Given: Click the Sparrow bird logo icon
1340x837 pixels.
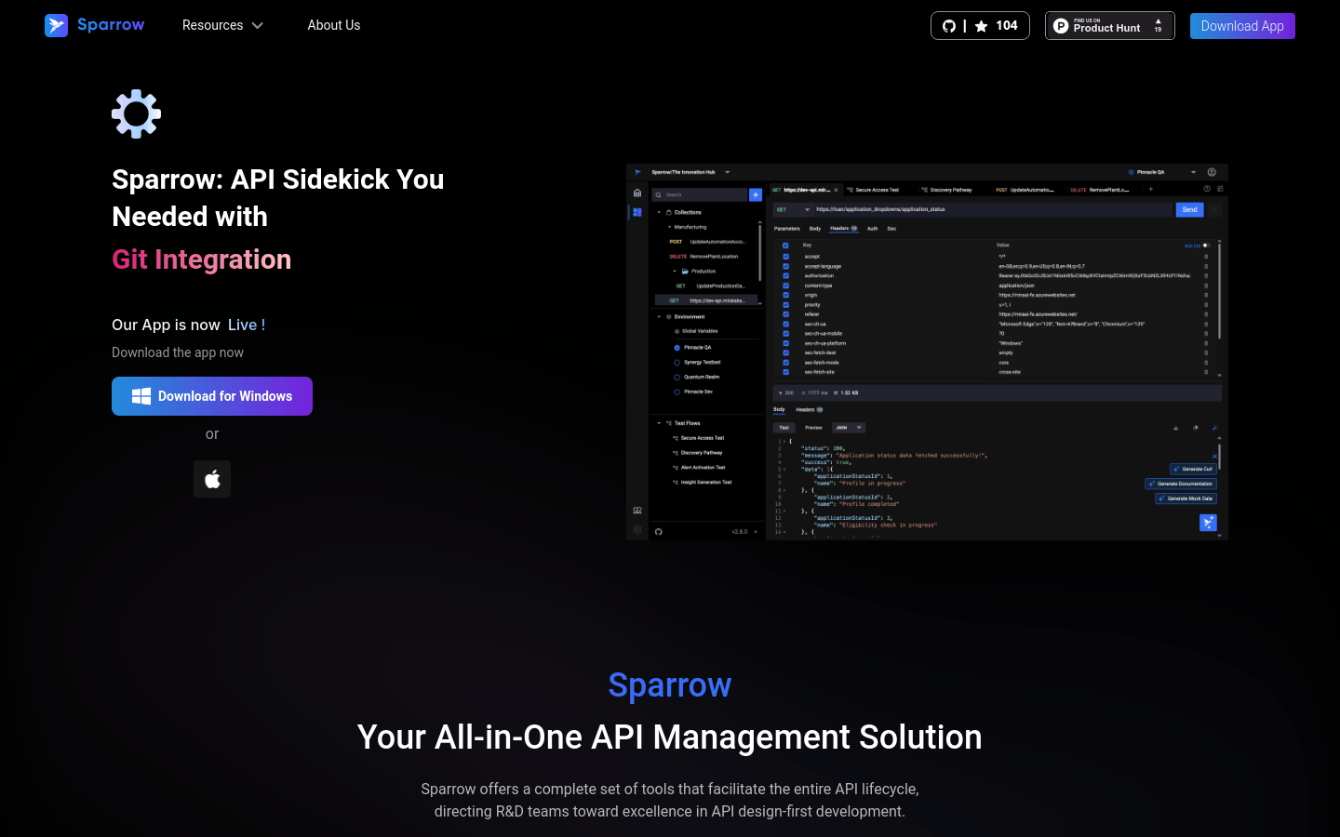Looking at the screenshot, I should pyautogui.click(x=56, y=25).
